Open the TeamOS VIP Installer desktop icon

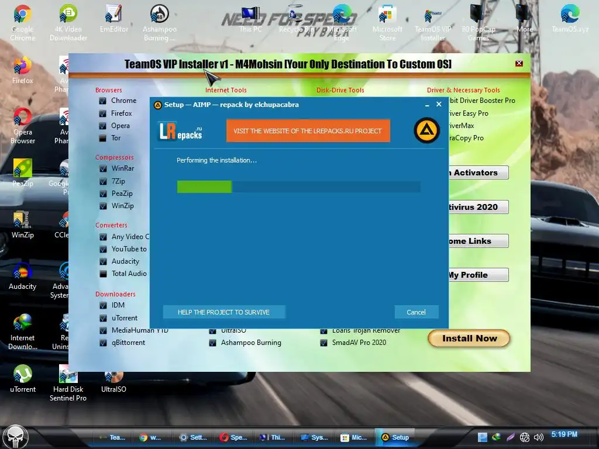point(433,23)
